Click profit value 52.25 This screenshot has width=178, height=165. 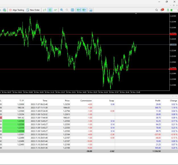[x=158, y=121]
